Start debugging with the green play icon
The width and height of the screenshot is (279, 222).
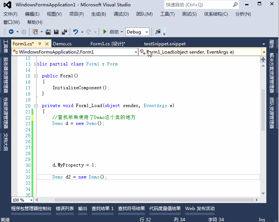click(105, 32)
